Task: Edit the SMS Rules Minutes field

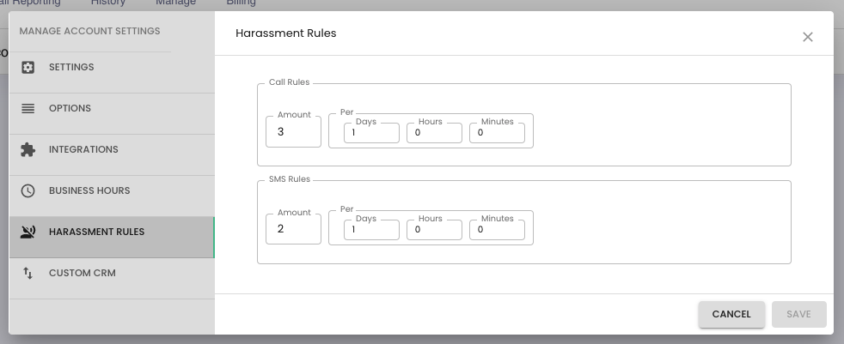Action: click(x=497, y=230)
